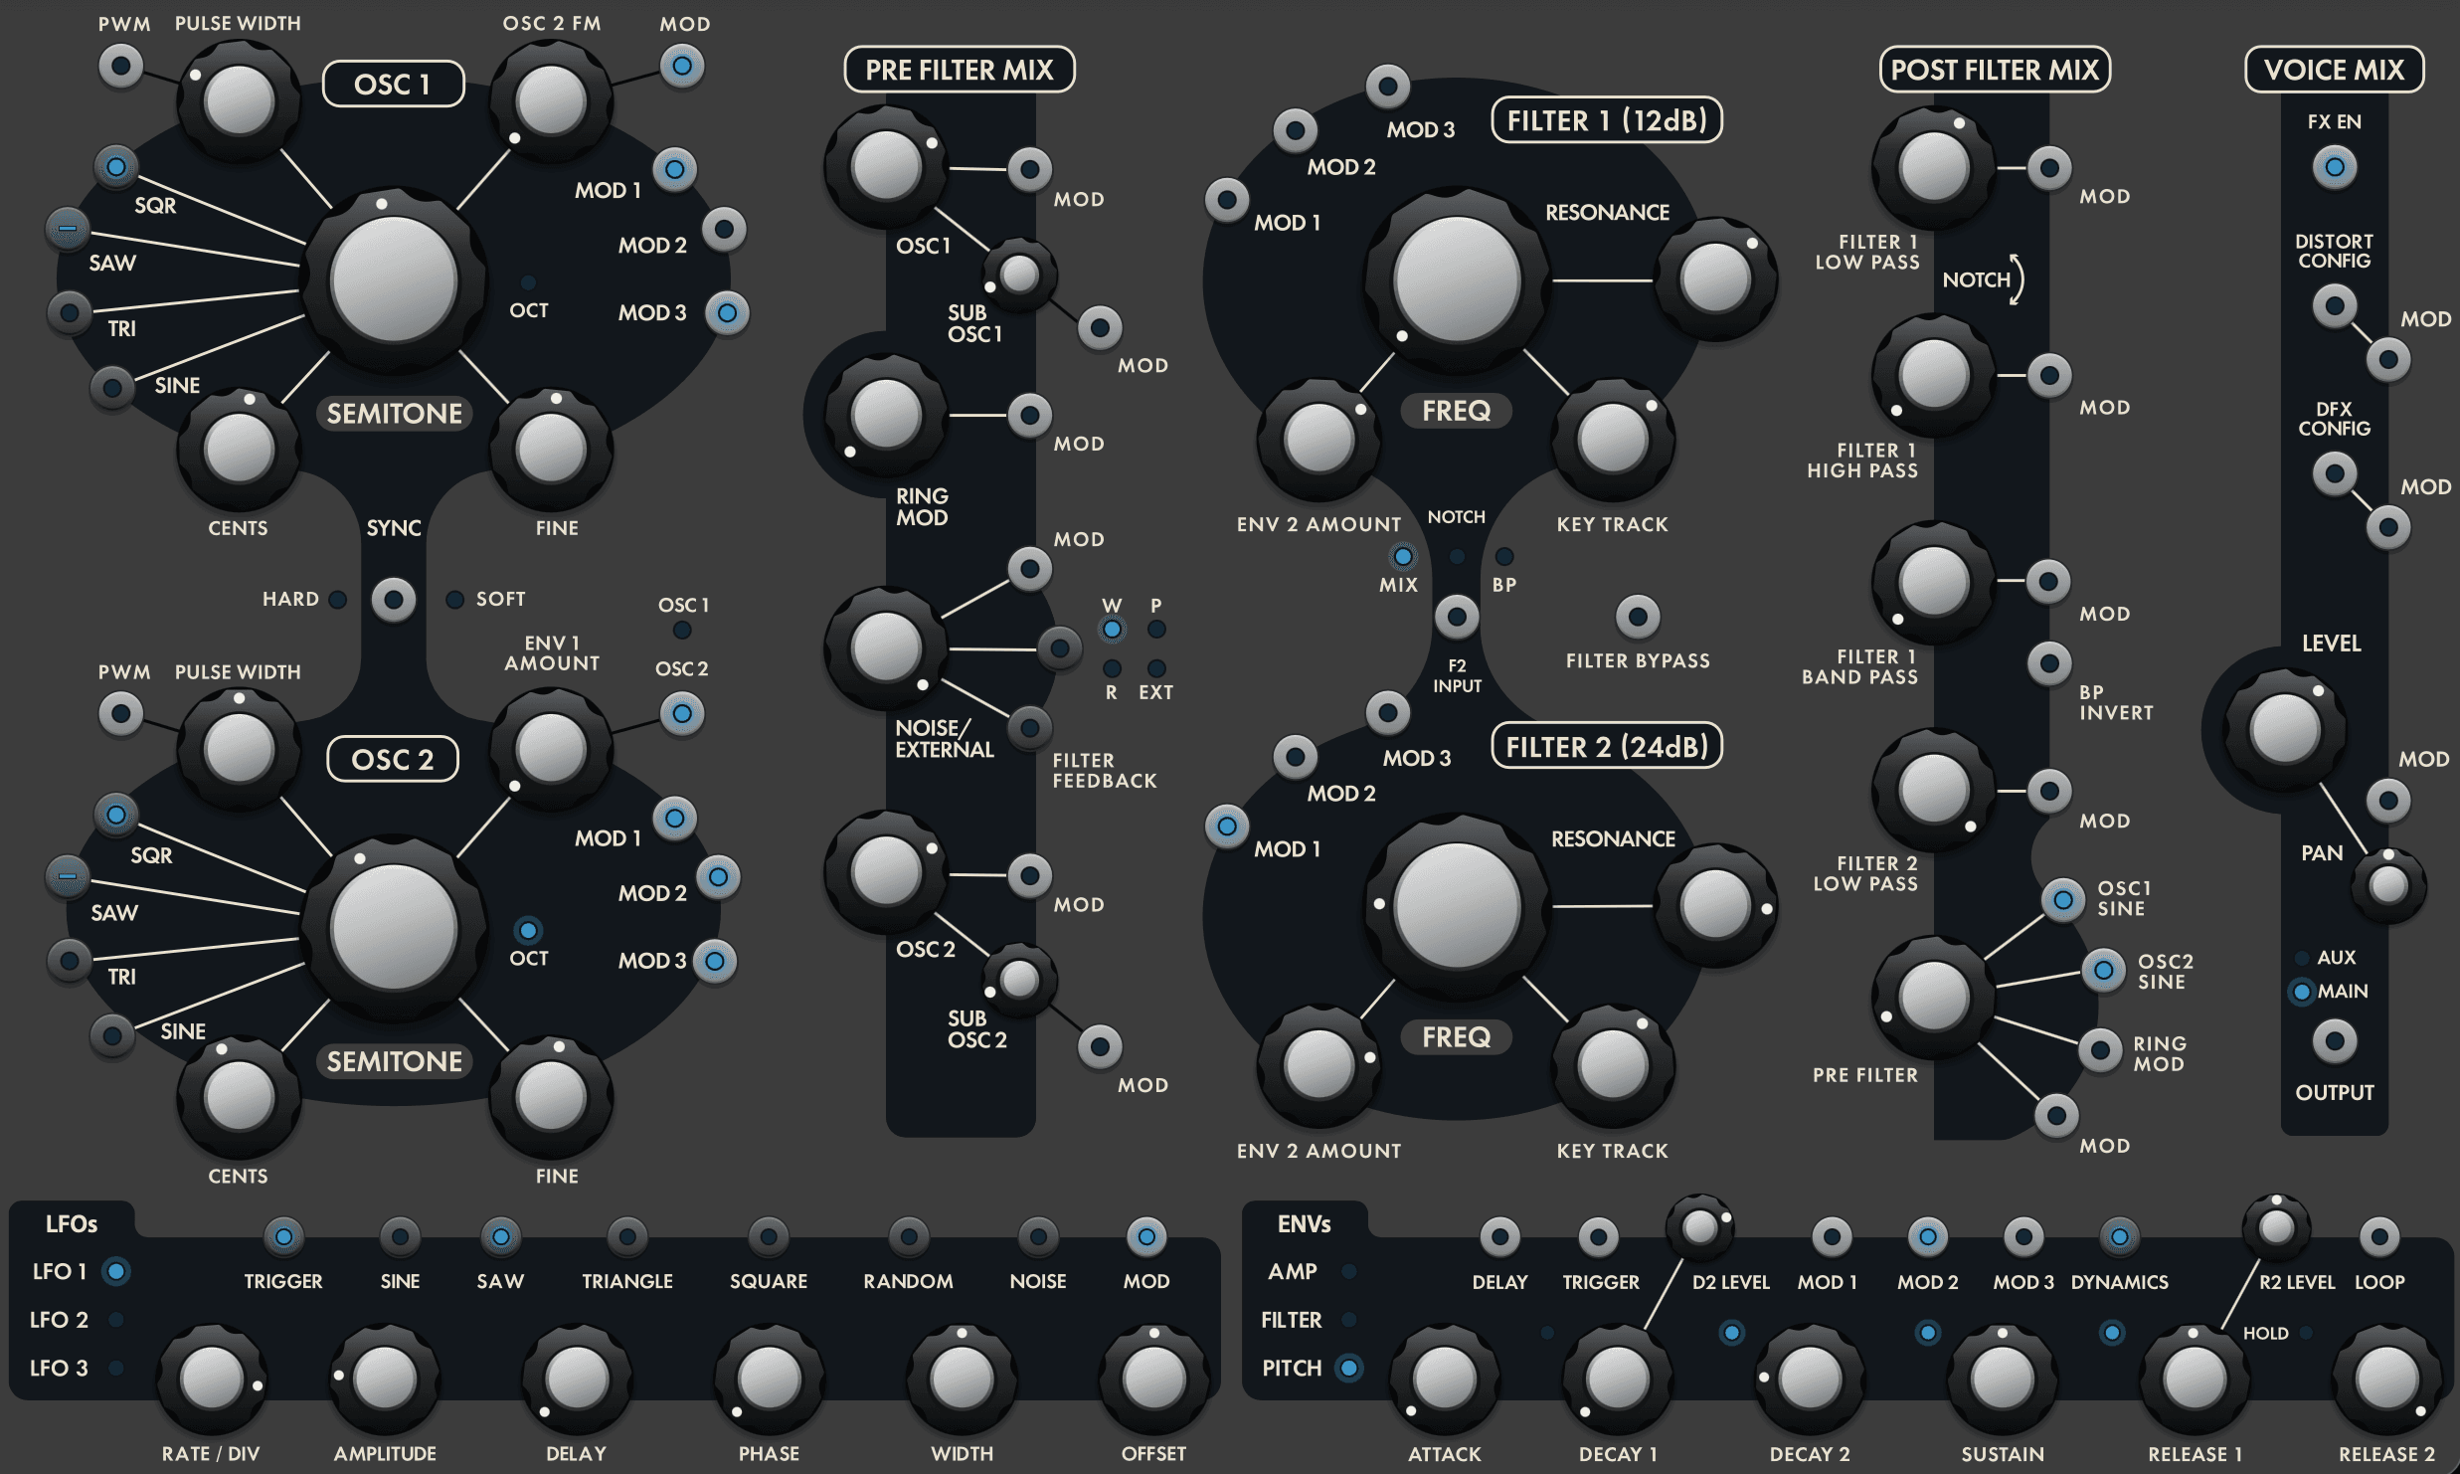Enable OSC 1 TRI waveform
2460x1474 pixels.
[70, 313]
